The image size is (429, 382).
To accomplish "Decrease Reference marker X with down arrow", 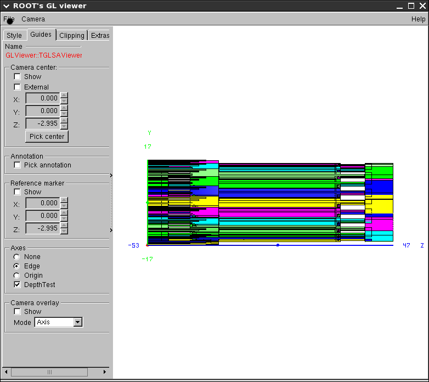I will coord(64,206).
